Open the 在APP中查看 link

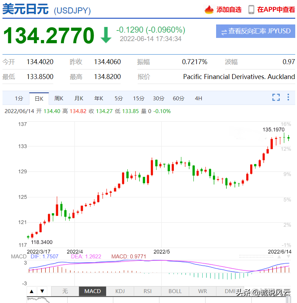pos(276,10)
